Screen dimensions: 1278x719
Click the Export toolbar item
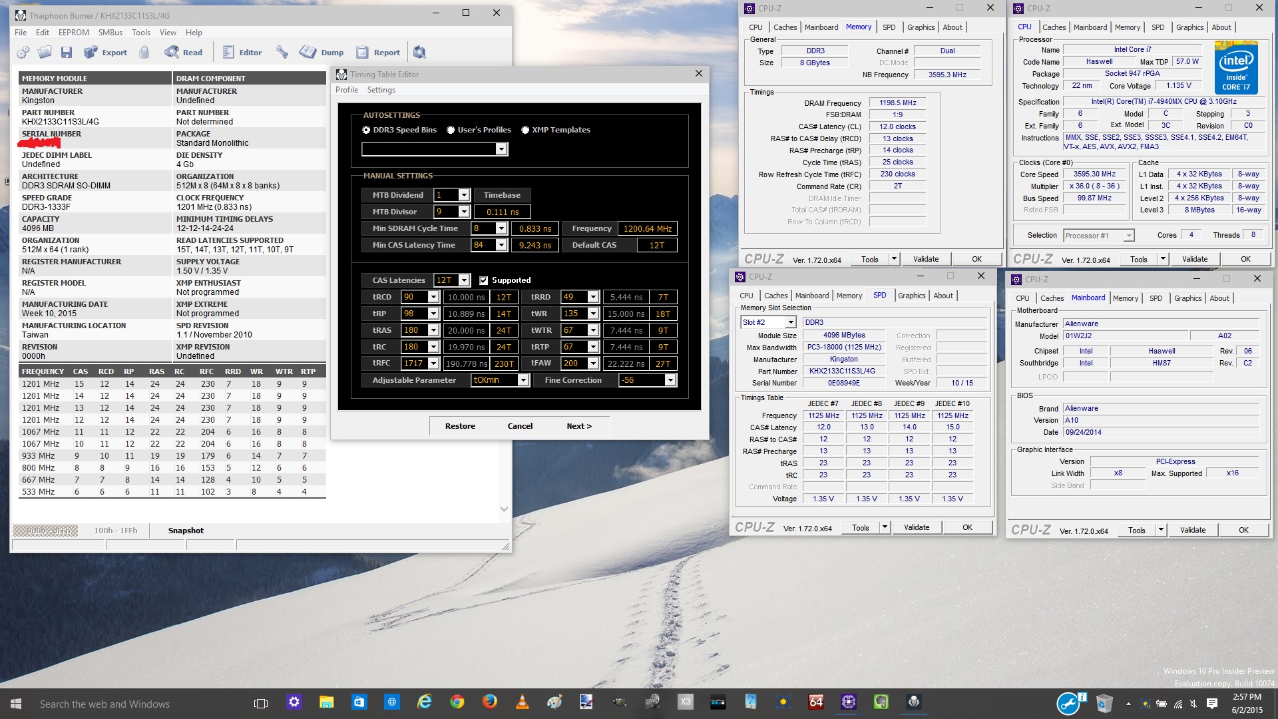coord(105,52)
